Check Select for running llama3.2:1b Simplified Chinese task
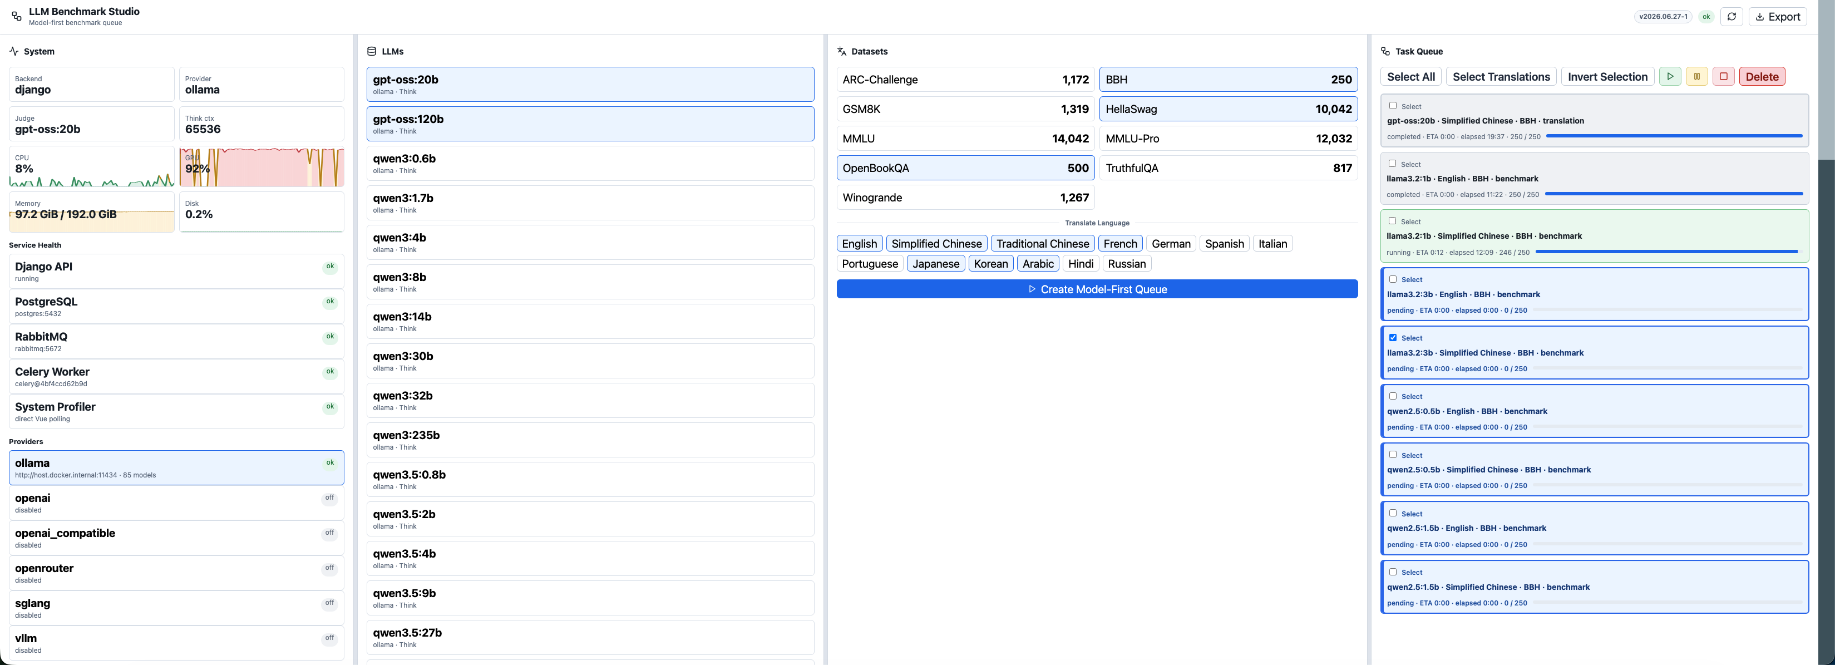The height and width of the screenshot is (665, 1835). (x=1392, y=221)
